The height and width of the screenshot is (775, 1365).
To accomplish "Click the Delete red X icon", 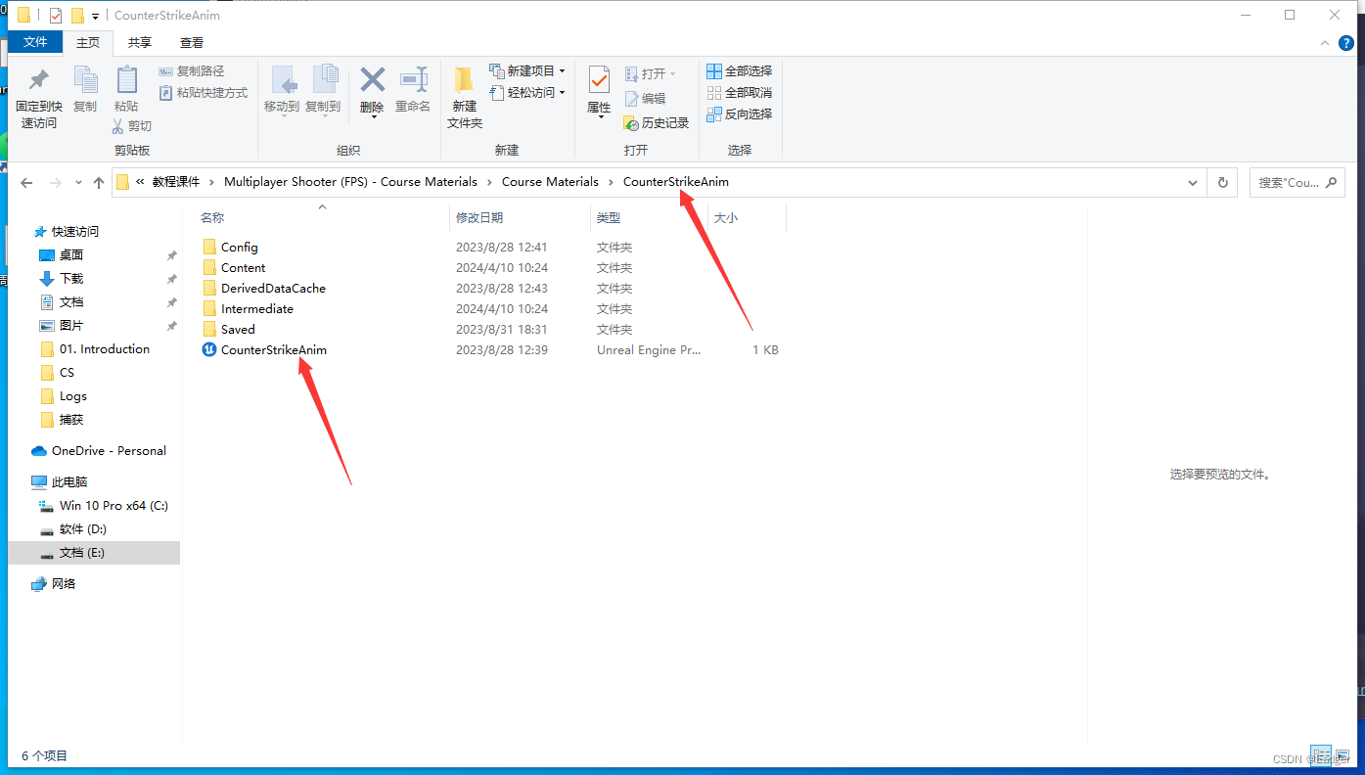I will [x=372, y=80].
